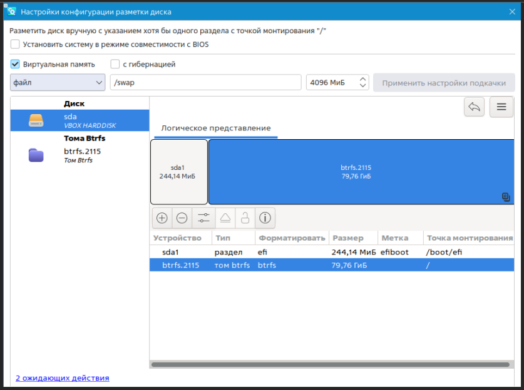The image size is (524, 390).
Task: Open the 2 ожидающих действия link
Action: (x=62, y=378)
